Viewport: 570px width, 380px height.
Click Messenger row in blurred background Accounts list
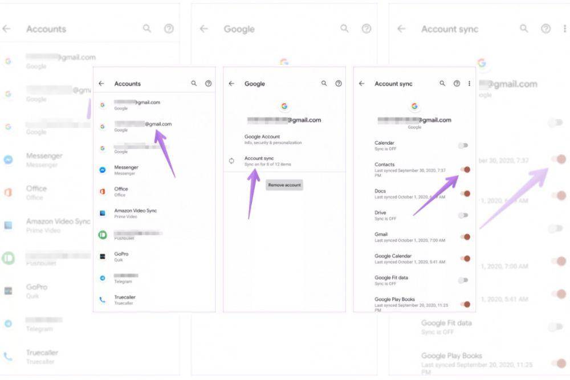pos(47,160)
